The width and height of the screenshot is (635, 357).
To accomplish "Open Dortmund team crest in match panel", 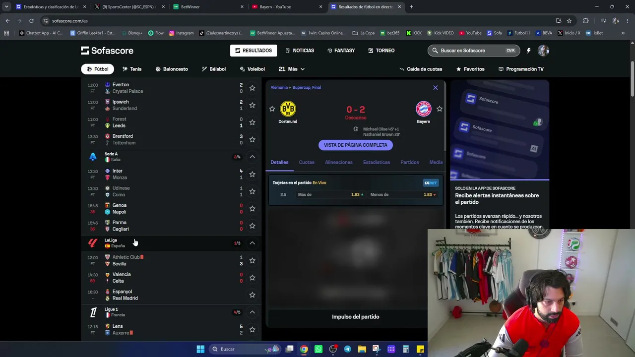I will click(x=288, y=109).
